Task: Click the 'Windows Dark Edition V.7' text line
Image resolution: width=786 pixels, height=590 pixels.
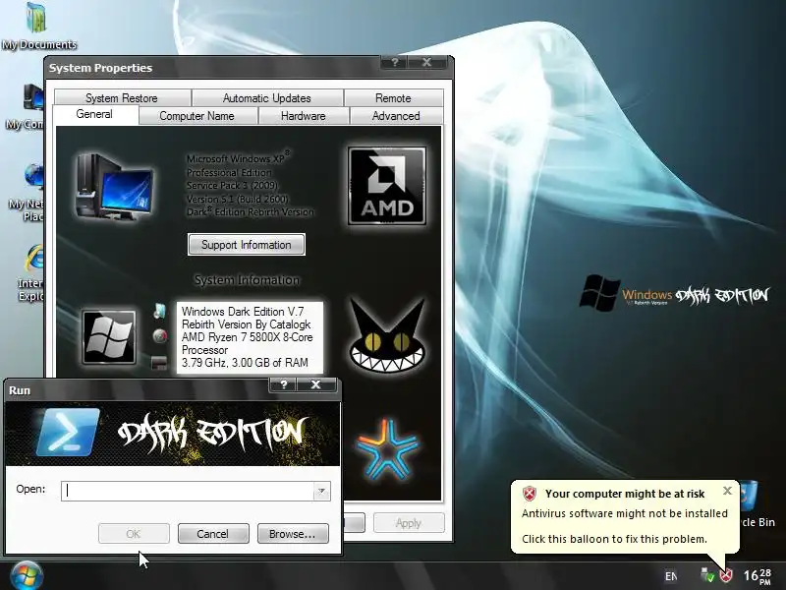Action: pos(243,311)
